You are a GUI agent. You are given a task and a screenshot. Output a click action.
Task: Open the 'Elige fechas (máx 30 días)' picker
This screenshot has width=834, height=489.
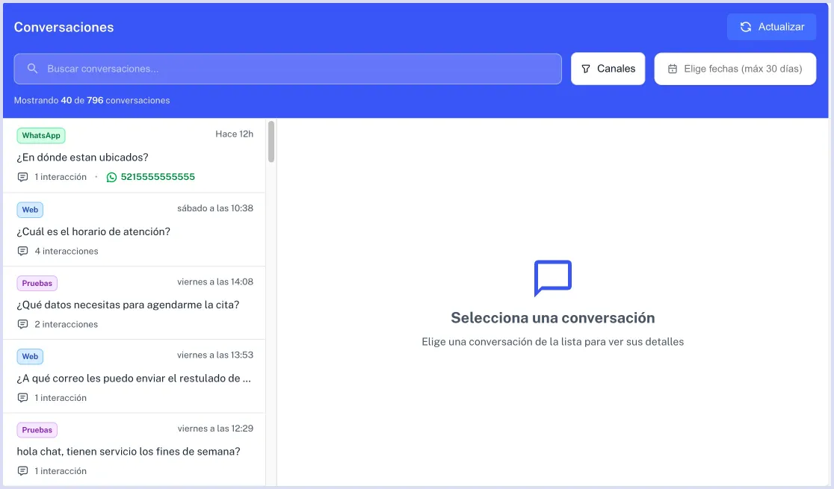coord(735,68)
